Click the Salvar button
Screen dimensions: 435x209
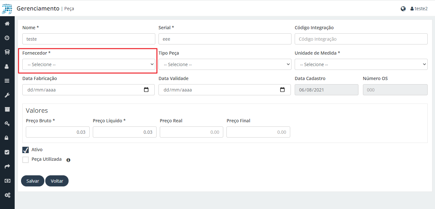pos(33,181)
